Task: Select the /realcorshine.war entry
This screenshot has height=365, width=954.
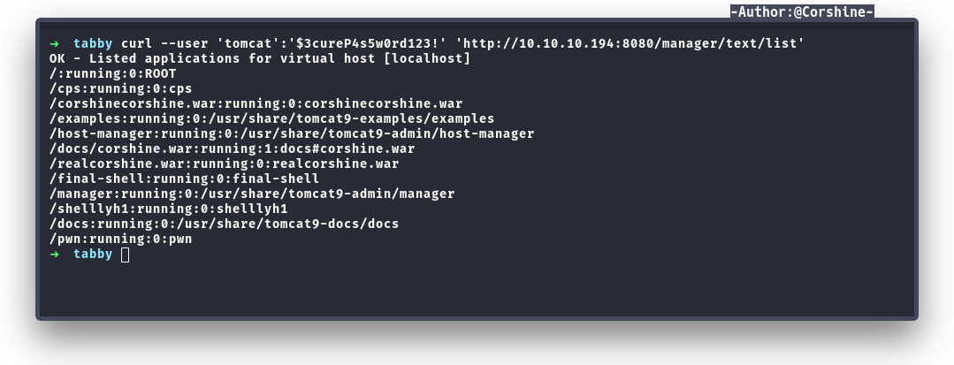Action: pyautogui.click(x=224, y=163)
